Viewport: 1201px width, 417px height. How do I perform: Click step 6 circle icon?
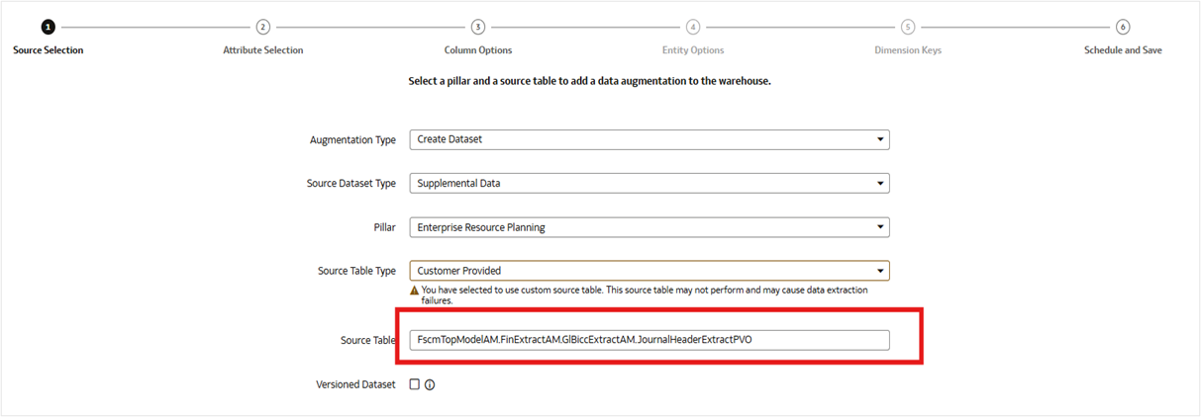(1123, 28)
